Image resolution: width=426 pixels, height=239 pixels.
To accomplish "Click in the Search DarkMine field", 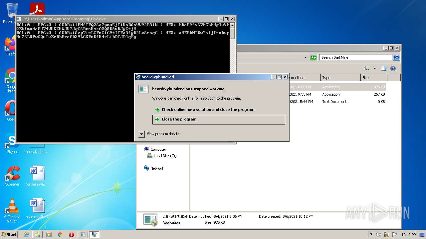I will [356, 57].
